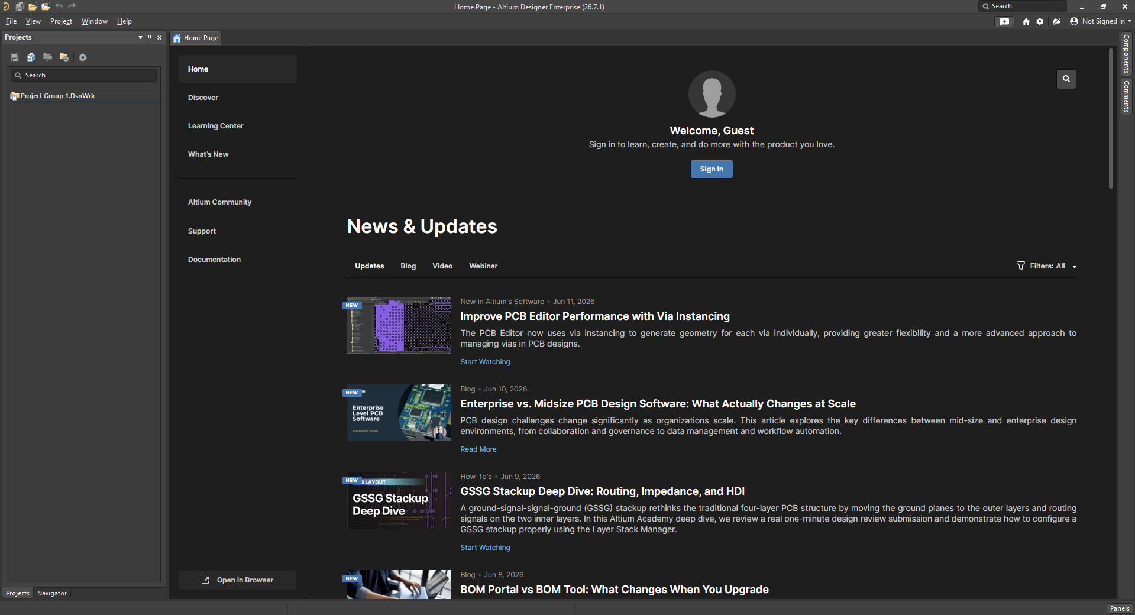This screenshot has height=615, width=1135.
Task: Open a document using the first folder icon
Action: (x=33, y=7)
